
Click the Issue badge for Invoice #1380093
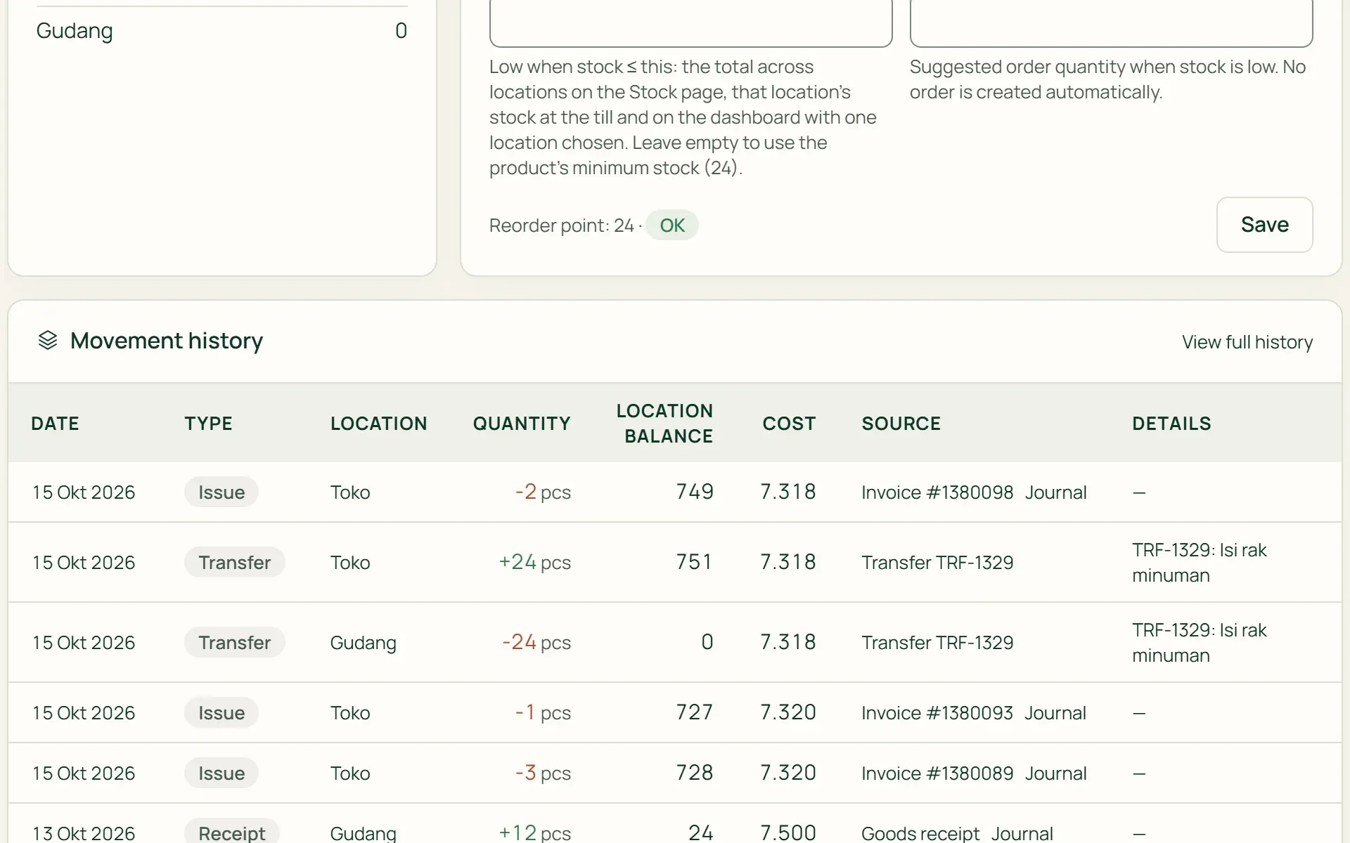click(x=221, y=712)
